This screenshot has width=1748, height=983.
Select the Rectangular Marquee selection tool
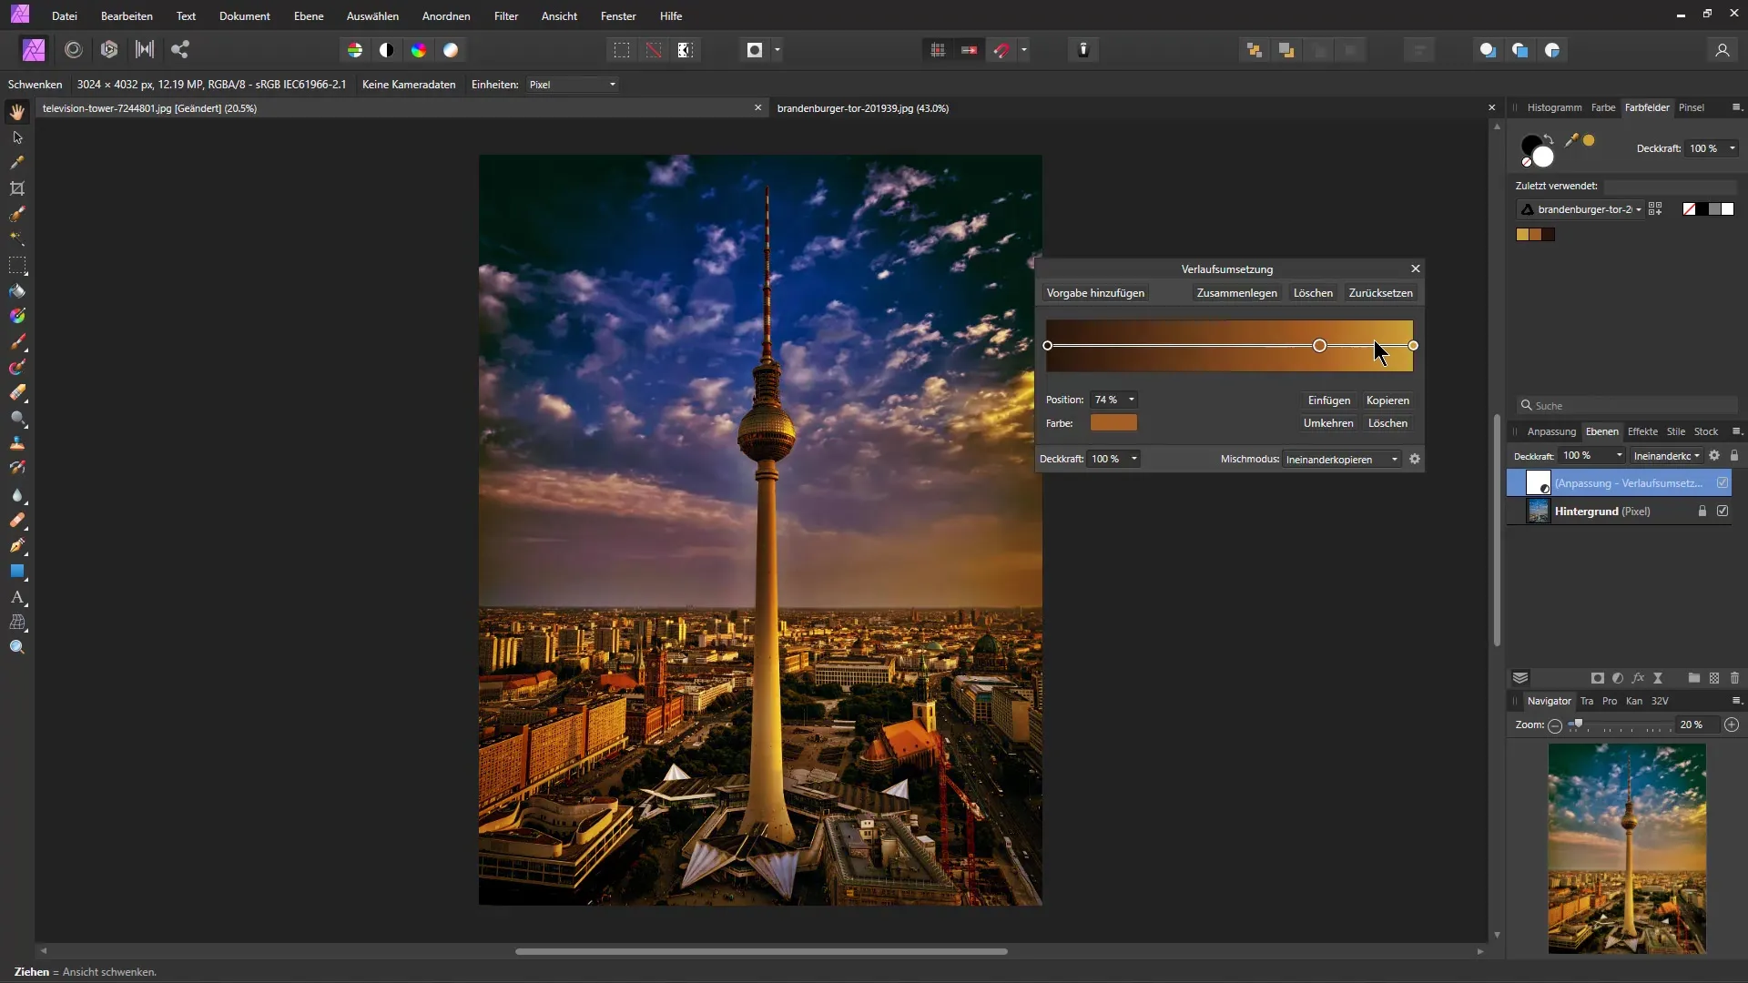point(17,266)
